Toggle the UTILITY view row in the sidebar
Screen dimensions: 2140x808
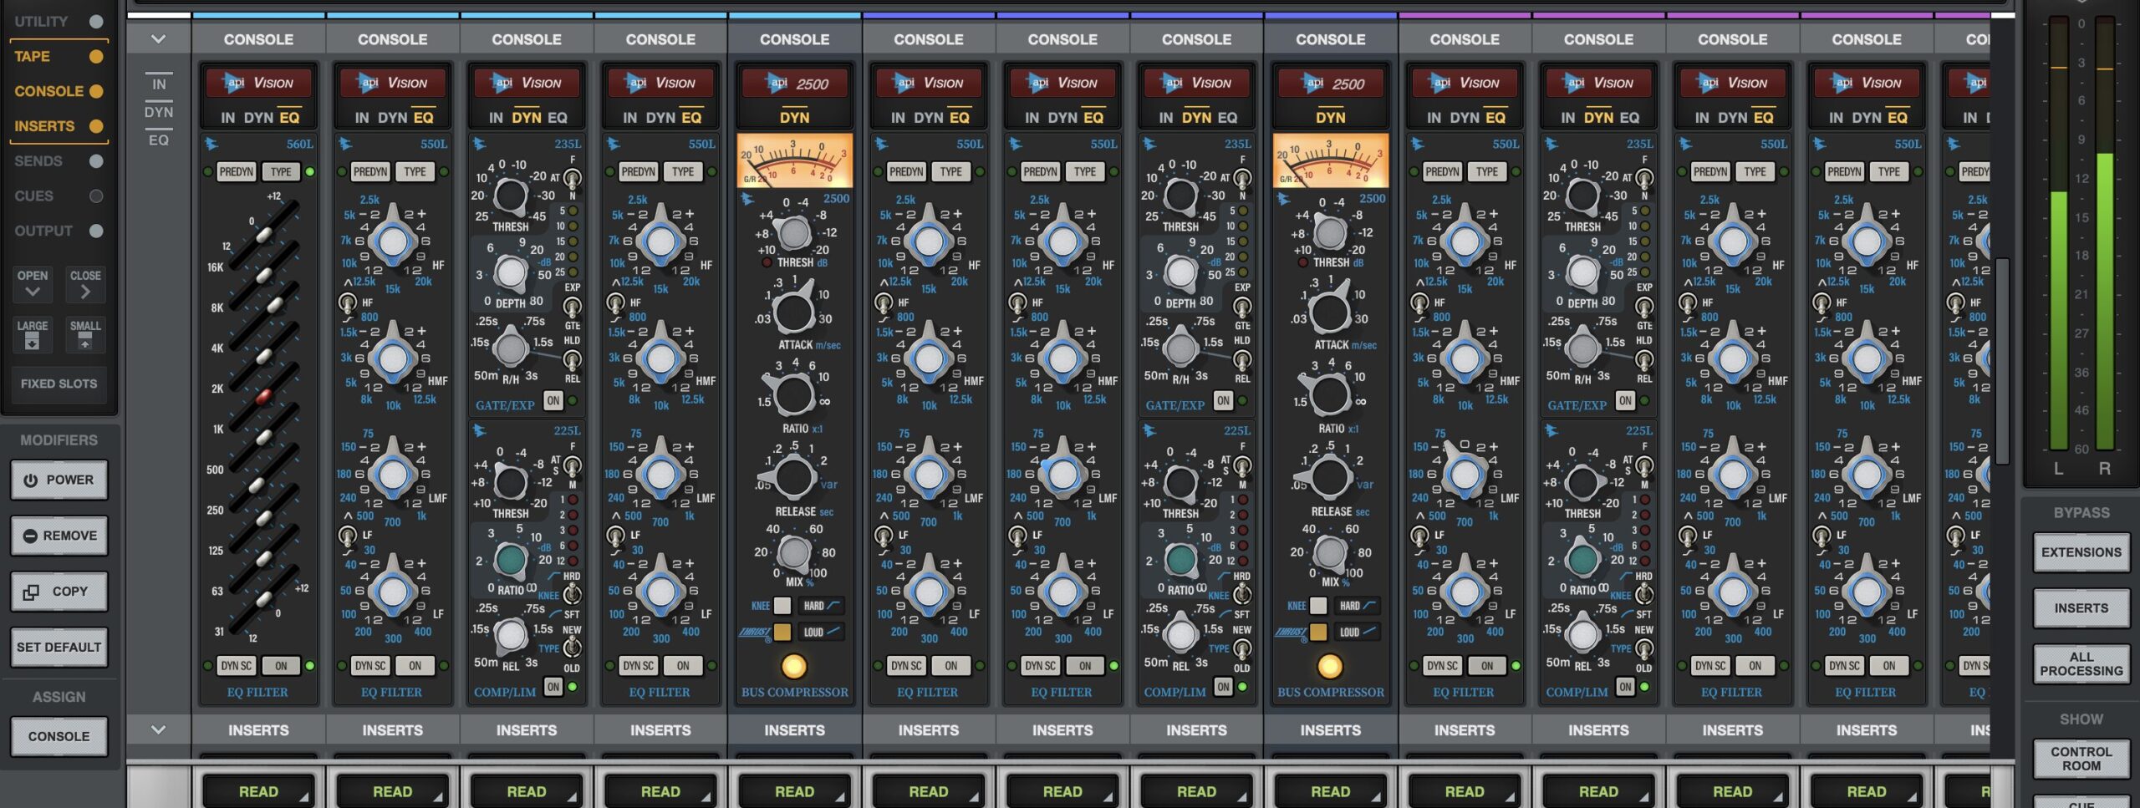(58, 21)
